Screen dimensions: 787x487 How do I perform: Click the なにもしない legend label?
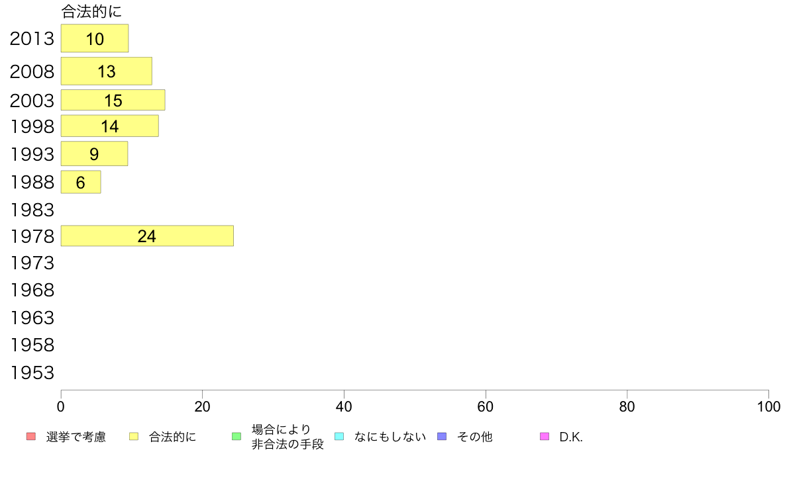coord(390,437)
